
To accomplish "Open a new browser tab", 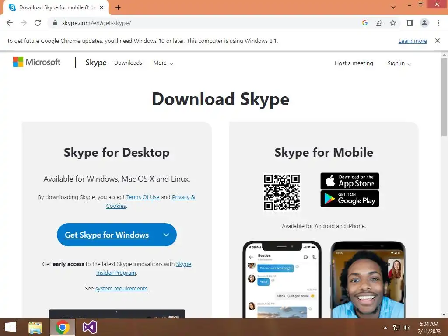I will point(118,7).
